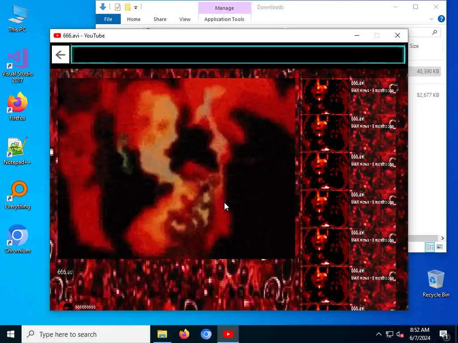Select the file sized 82,677 KB
The width and height of the screenshot is (458, 343).
(427, 95)
